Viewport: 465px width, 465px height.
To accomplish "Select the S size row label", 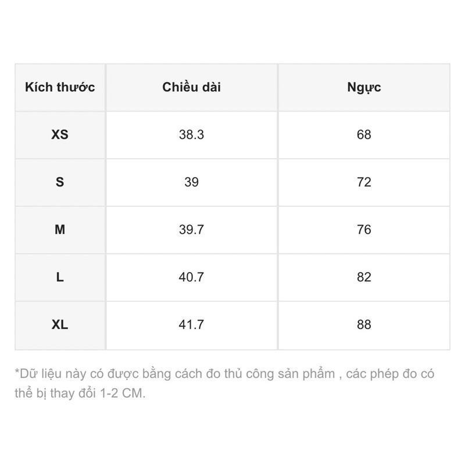I will click(60, 183).
